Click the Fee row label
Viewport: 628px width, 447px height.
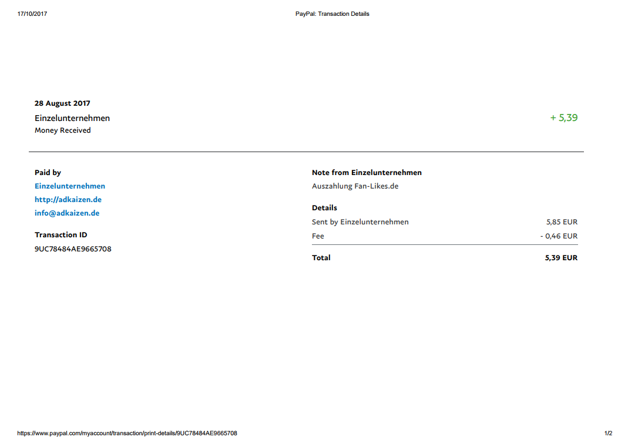(x=318, y=236)
